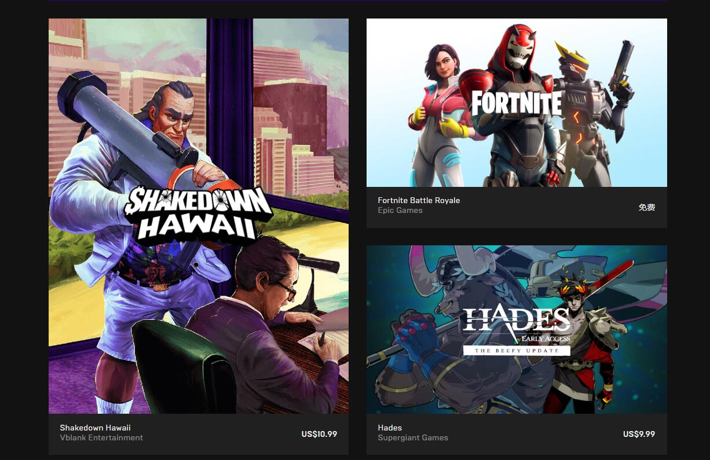Open the Hades banner image
This screenshot has width=710, height=460.
coord(517,329)
